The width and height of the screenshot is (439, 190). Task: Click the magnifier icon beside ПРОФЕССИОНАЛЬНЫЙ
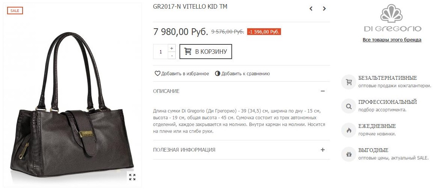[x=349, y=106]
